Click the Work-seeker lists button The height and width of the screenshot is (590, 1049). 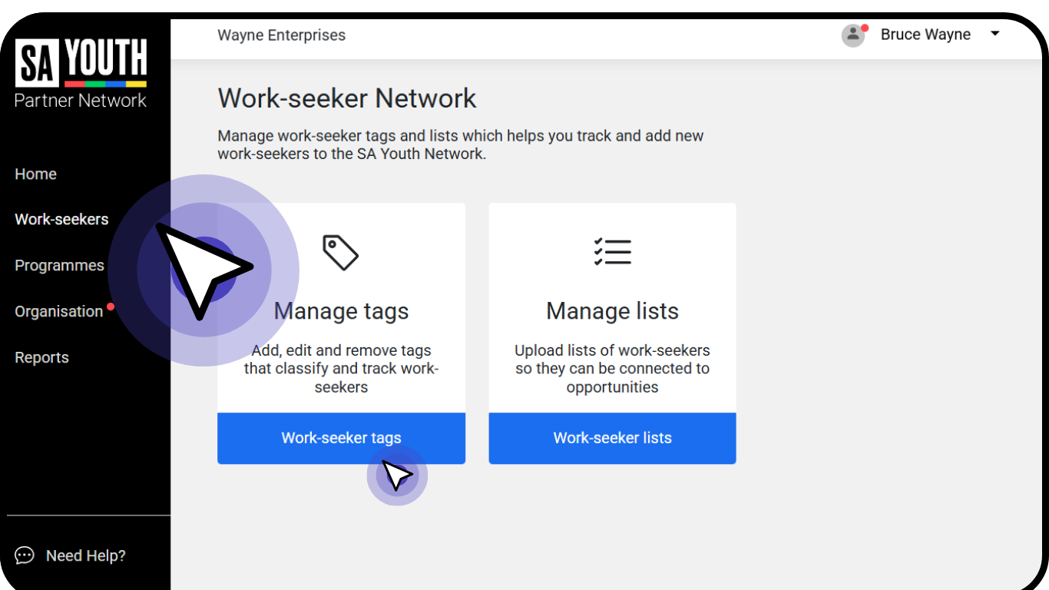click(612, 438)
